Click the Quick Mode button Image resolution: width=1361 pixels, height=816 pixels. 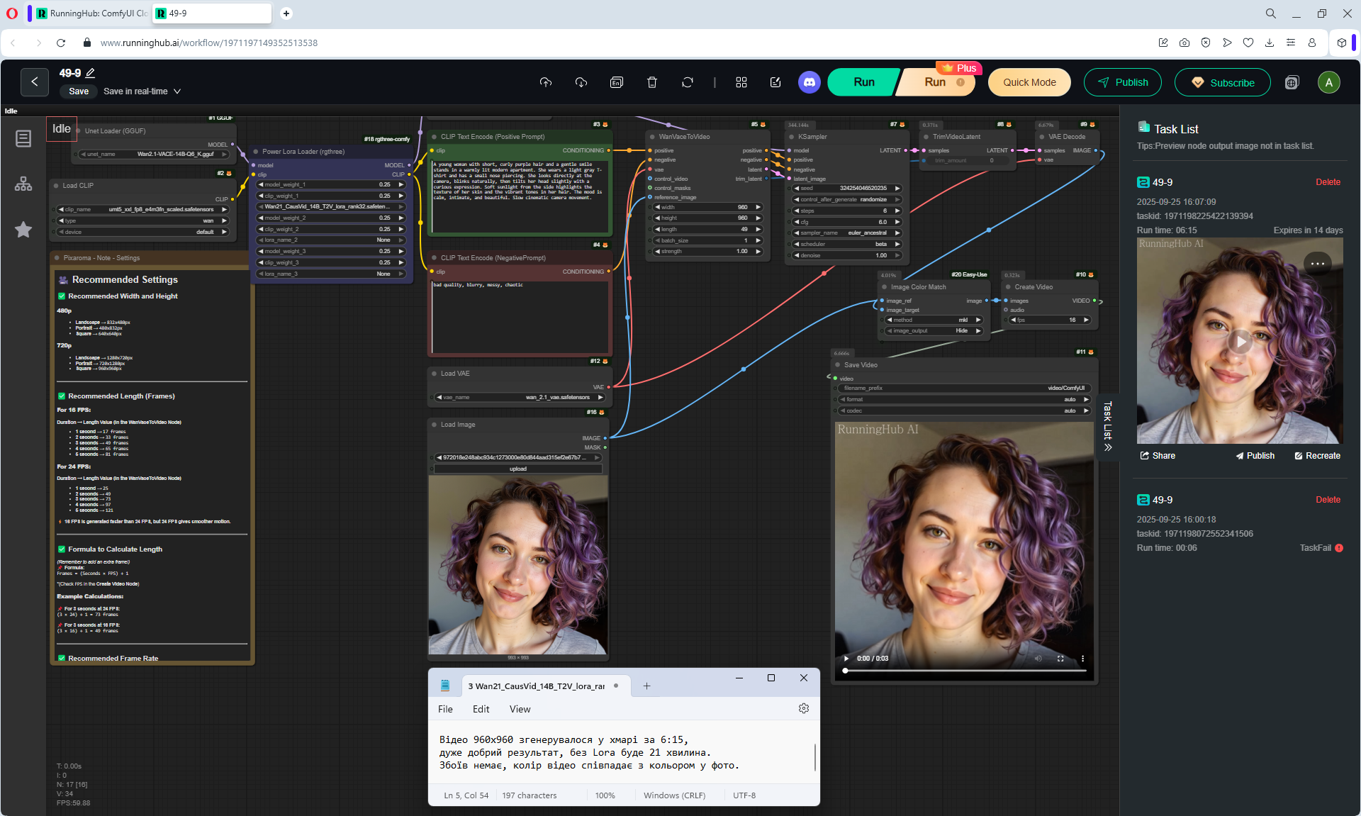click(x=1029, y=82)
